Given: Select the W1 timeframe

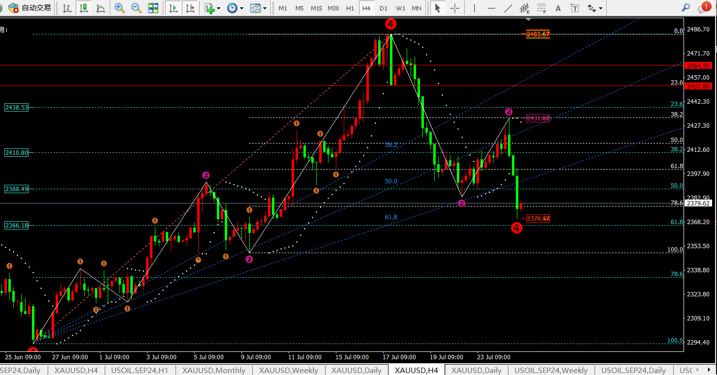Looking at the screenshot, I should click(401, 8).
